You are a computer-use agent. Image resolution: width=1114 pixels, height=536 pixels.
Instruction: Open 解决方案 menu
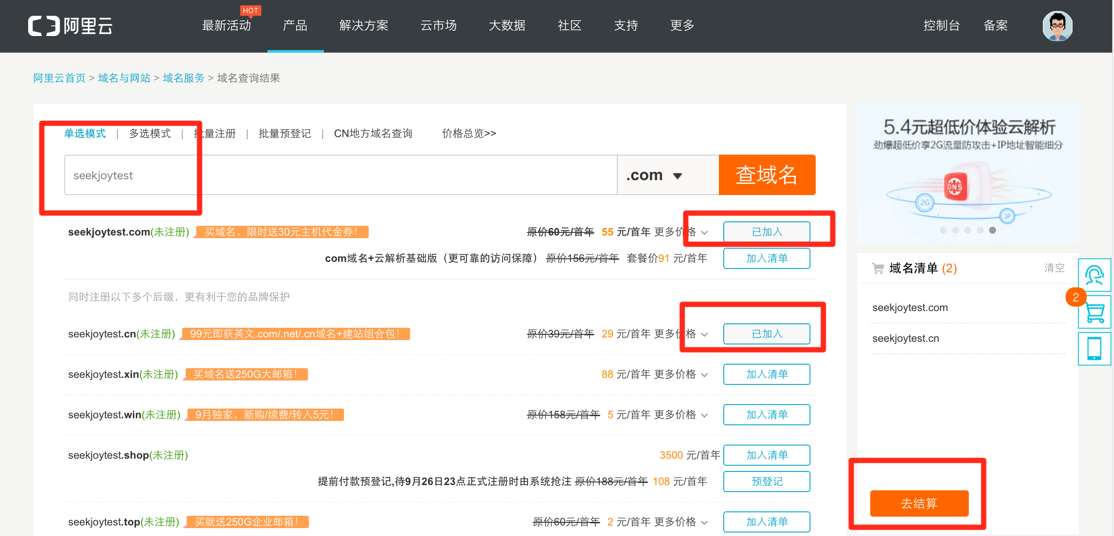(364, 25)
